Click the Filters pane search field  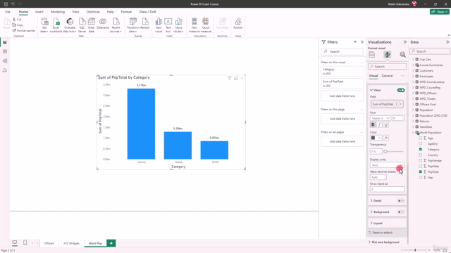pos(342,51)
